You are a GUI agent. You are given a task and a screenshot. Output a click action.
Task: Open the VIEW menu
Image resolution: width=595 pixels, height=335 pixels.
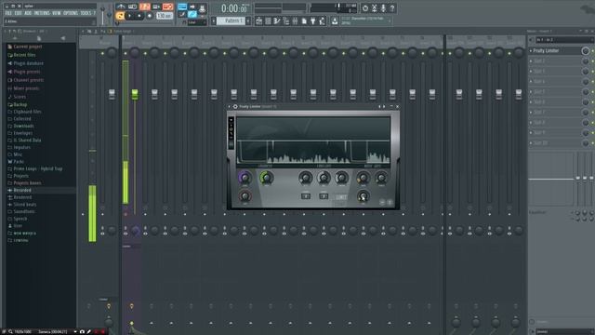[56, 13]
